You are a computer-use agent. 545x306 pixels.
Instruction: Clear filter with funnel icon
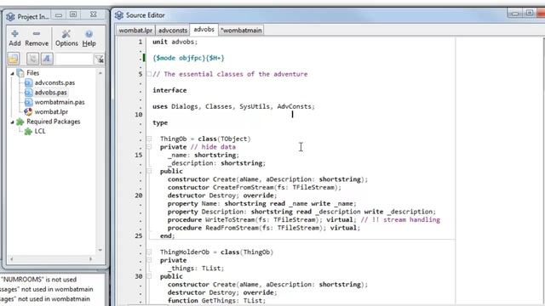pyautogui.click(x=99, y=59)
